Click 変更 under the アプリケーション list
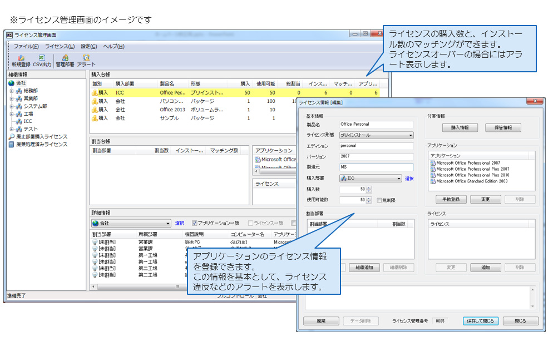Viewport: 548px width, 346px height. (x=486, y=200)
